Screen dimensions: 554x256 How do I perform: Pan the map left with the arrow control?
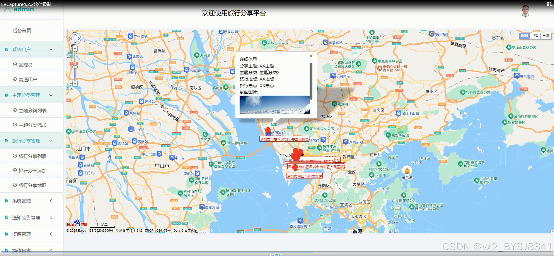click(x=71, y=39)
